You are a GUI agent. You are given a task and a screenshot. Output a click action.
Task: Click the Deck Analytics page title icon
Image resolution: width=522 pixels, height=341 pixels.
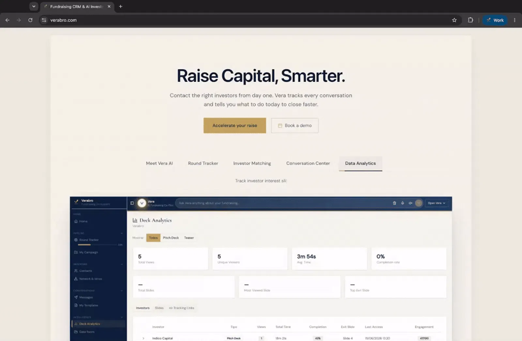pos(135,220)
